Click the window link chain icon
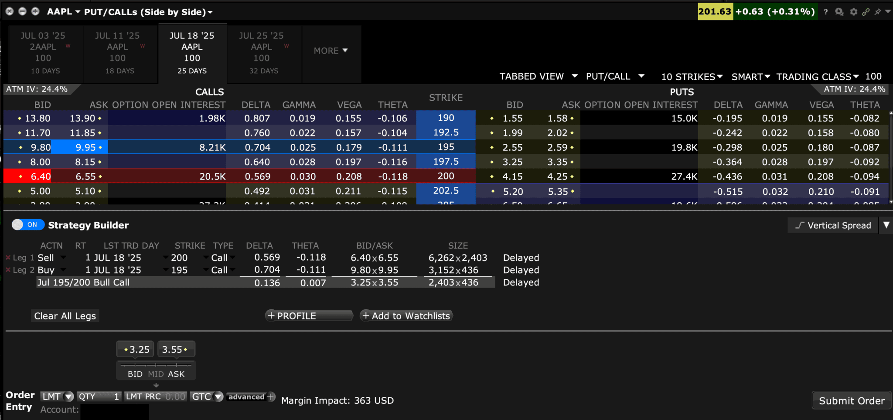Screen dimensions: 893x420 (x=866, y=12)
